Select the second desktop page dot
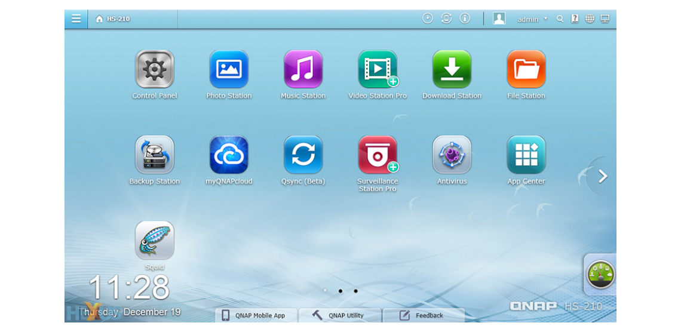Image resolution: width=681 pixels, height=332 pixels. pos(340,291)
